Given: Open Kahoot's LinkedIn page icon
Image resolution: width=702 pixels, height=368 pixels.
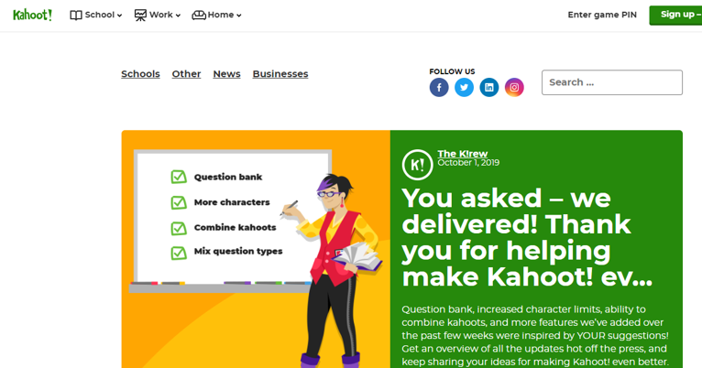Looking at the screenshot, I should coord(488,87).
